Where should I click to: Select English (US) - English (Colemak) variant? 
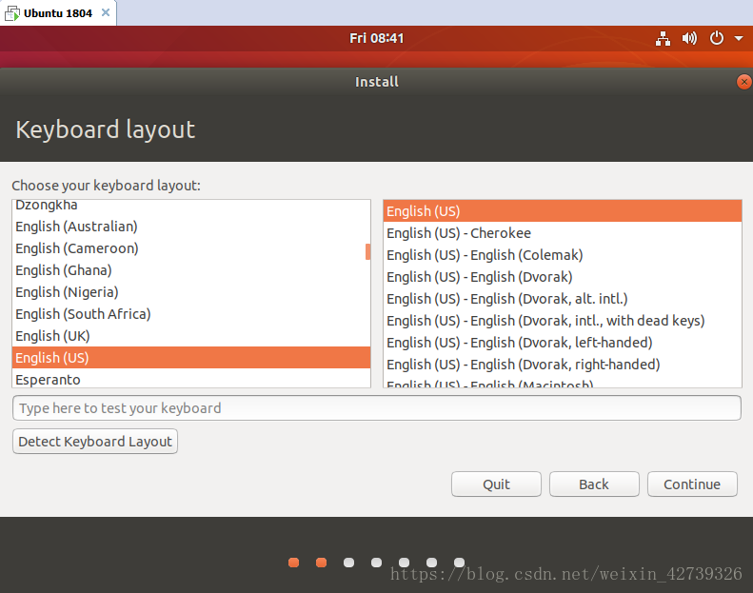(563, 255)
